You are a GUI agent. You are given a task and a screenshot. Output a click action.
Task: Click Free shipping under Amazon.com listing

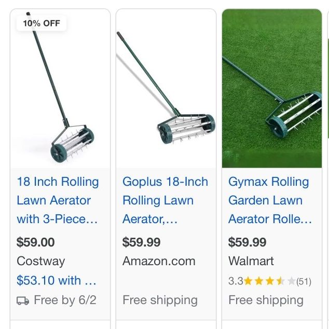(160, 300)
